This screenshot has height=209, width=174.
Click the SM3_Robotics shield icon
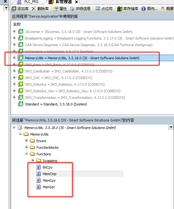[21, 84]
